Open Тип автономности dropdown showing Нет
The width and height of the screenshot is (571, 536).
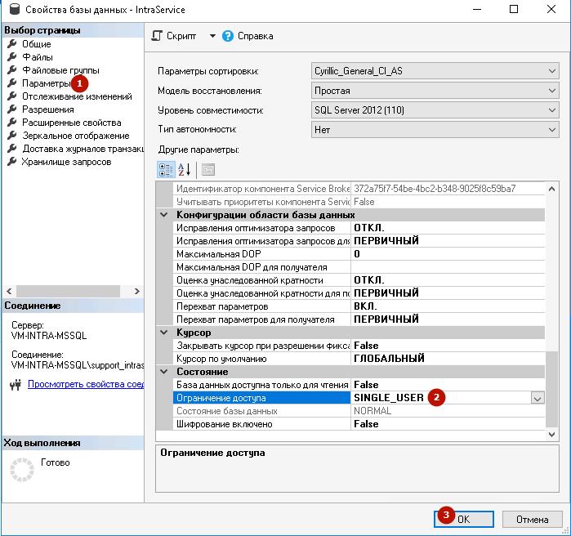click(435, 130)
